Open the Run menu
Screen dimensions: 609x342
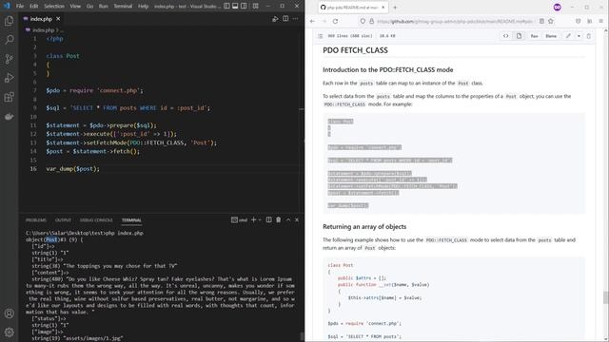pyautogui.click(x=104, y=6)
